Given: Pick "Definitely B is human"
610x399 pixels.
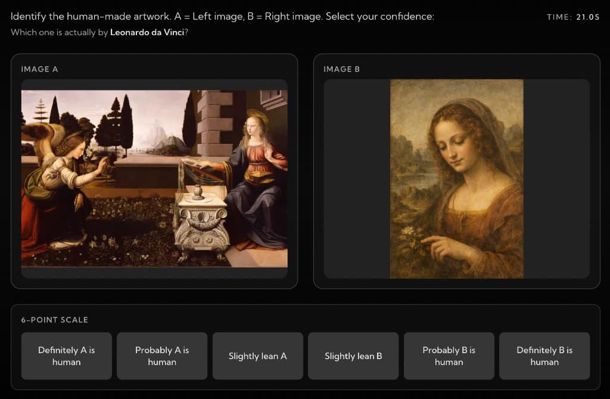Looking at the screenshot, I should pyautogui.click(x=544, y=356).
